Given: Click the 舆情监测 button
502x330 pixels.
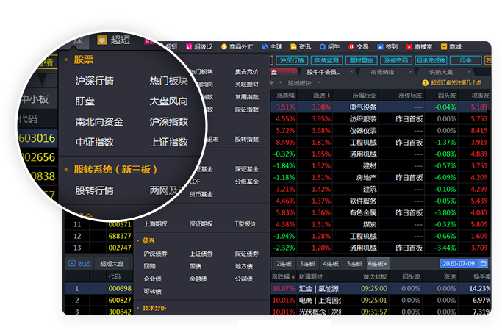Looking at the screenshot, I should [326, 60].
